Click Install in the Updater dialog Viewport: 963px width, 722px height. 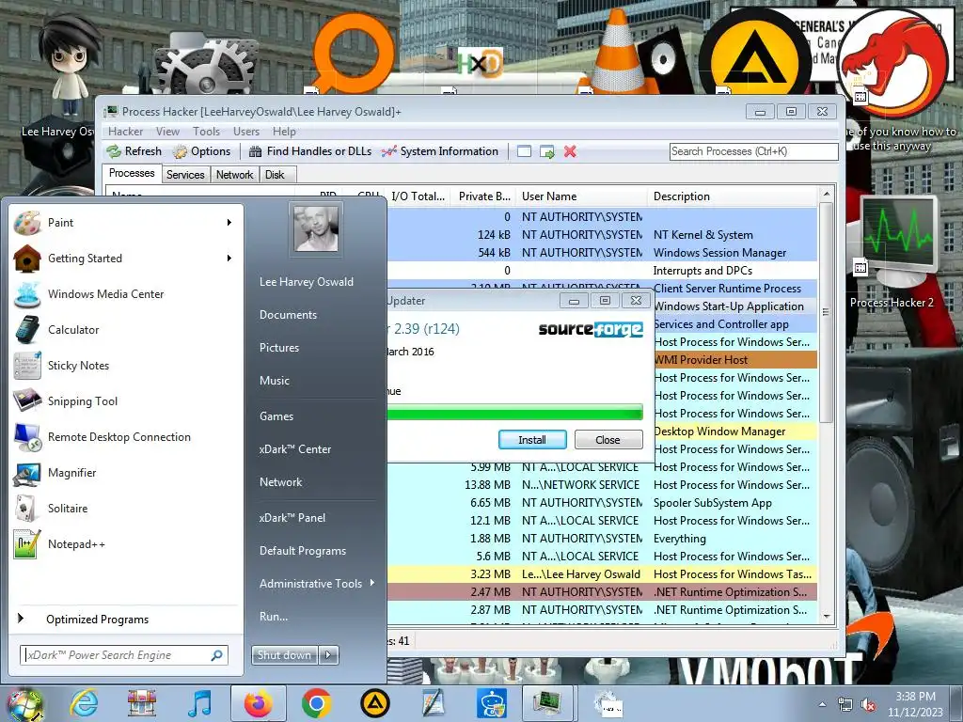tap(532, 440)
